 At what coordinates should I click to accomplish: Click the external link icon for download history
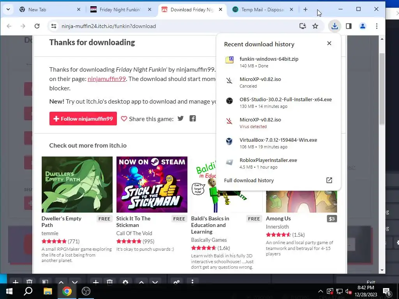[x=329, y=180]
